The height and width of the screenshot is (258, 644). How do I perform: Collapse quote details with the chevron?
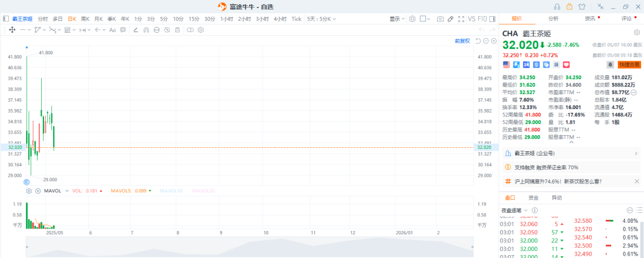tap(571, 143)
